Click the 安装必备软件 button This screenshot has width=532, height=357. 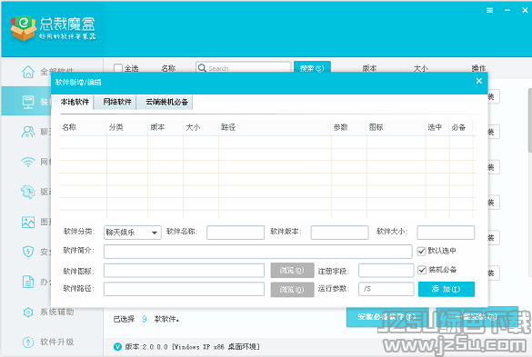point(386,317)
